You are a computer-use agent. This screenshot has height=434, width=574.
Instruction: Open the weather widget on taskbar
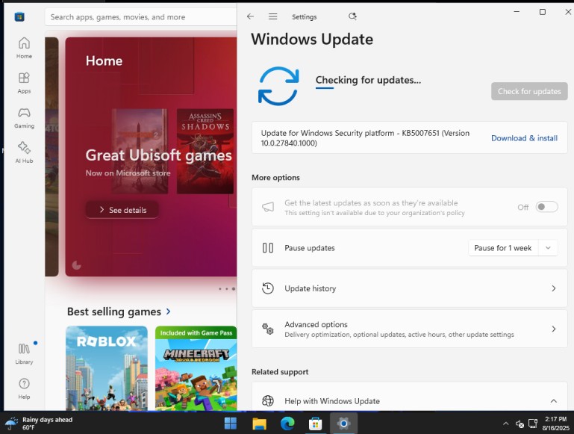38,424
